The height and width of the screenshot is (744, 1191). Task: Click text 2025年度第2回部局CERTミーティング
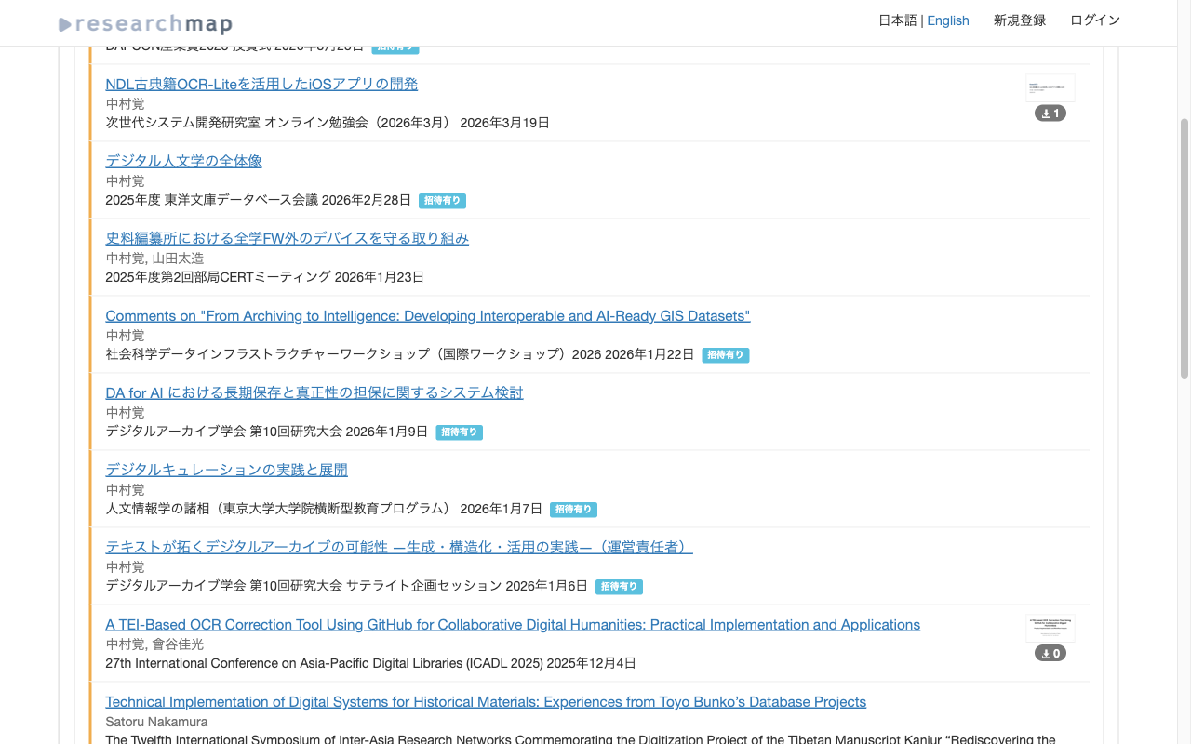tap(218, 277)
